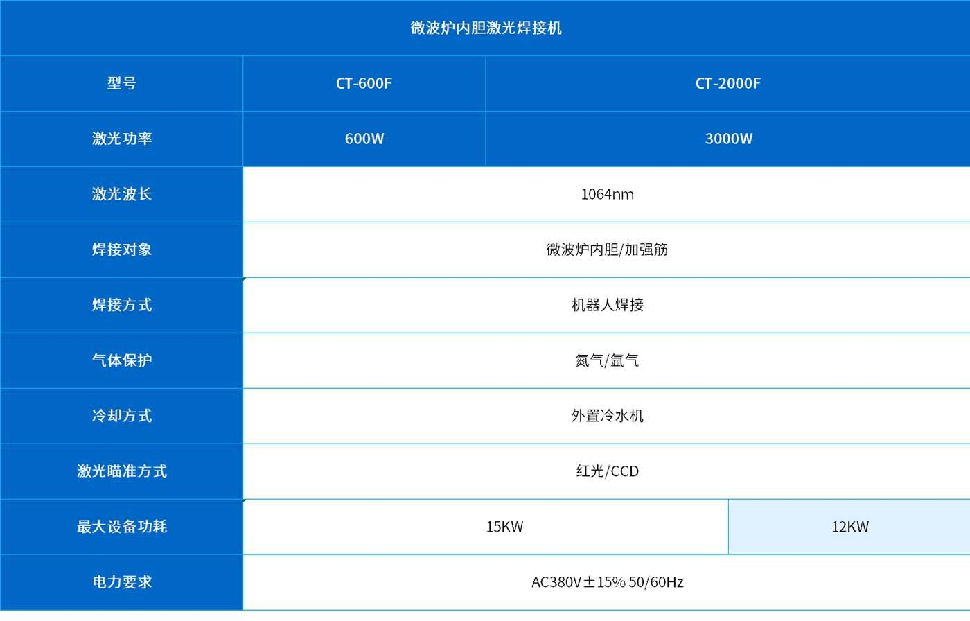Click the highlighted 12KW cell
Viewport: 970px width, 621px height.
click(x=849, y=527)
